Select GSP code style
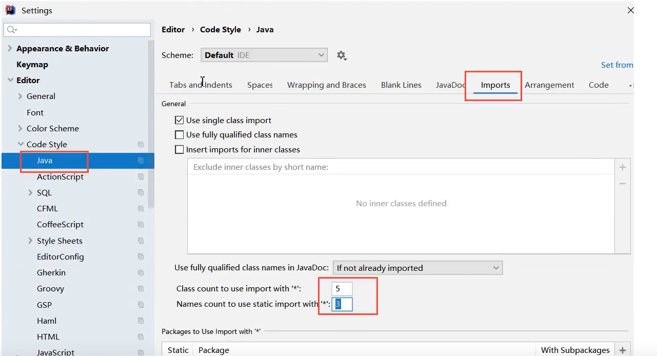Image resolution: width=657 pixels, height=356 pixels. [x=44, y=305]
